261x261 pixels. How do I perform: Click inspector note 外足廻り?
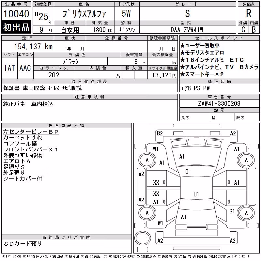[x=14, y=173]
